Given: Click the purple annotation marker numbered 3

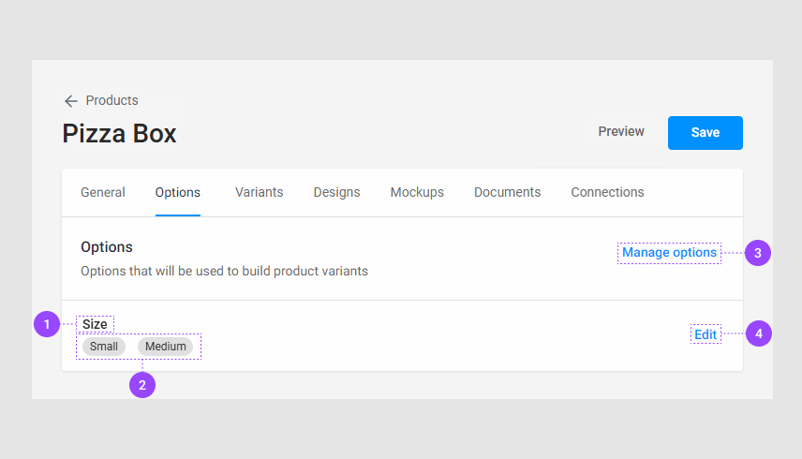Looking at the screenshot, I should (758, 253).
